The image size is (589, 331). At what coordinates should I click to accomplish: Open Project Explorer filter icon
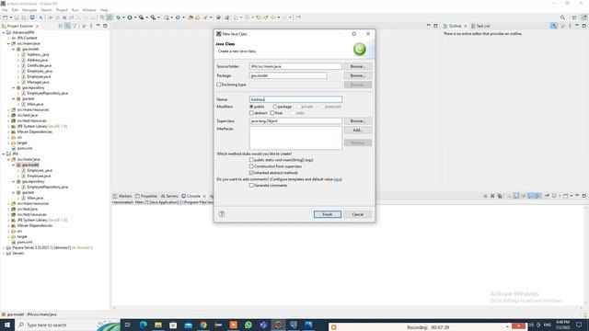point(75,26)
